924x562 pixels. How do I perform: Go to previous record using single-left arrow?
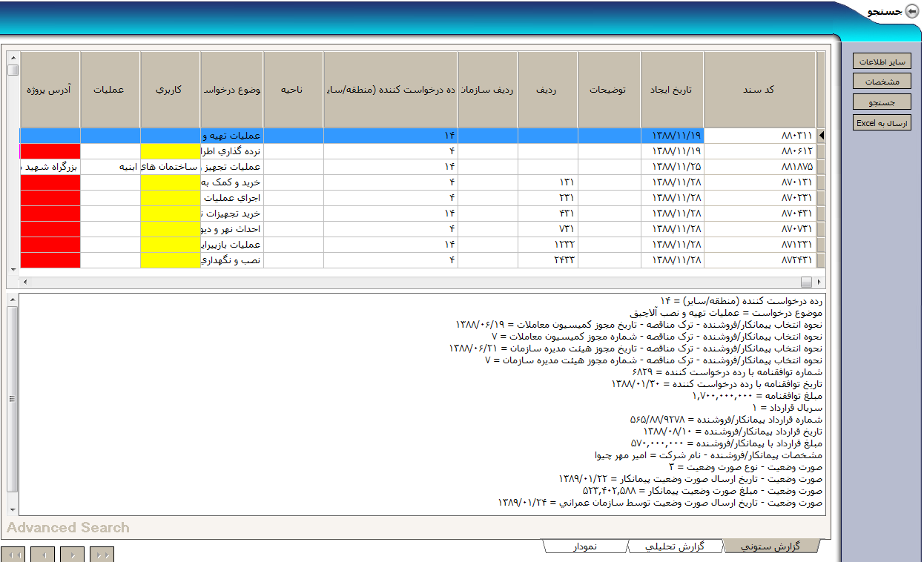point(42,554)
